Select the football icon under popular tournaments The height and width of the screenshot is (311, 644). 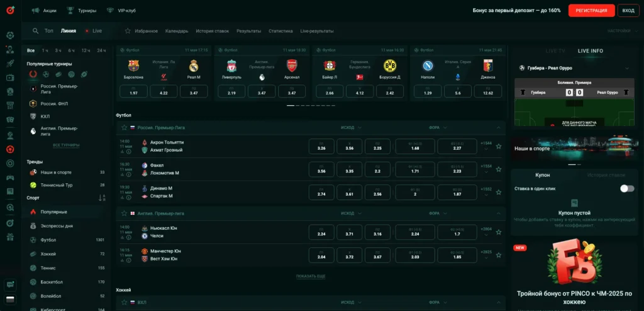coord(46,74)
